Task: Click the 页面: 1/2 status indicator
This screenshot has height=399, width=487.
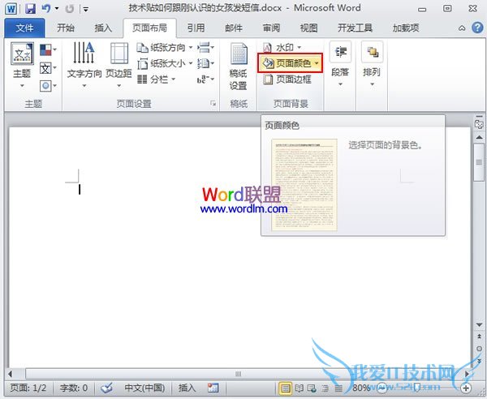Action: [x=28, y=388]
